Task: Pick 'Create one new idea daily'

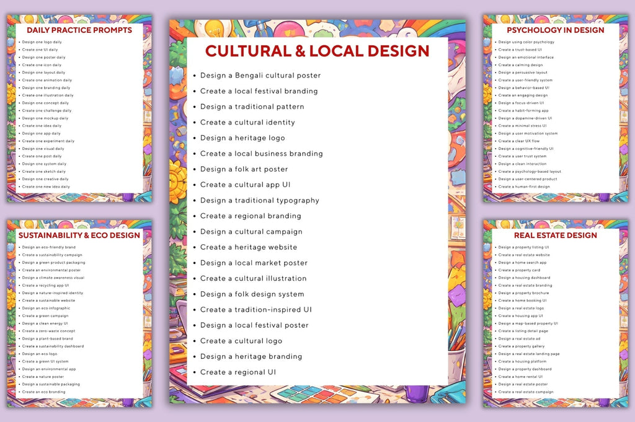Action: coord(46,187)
